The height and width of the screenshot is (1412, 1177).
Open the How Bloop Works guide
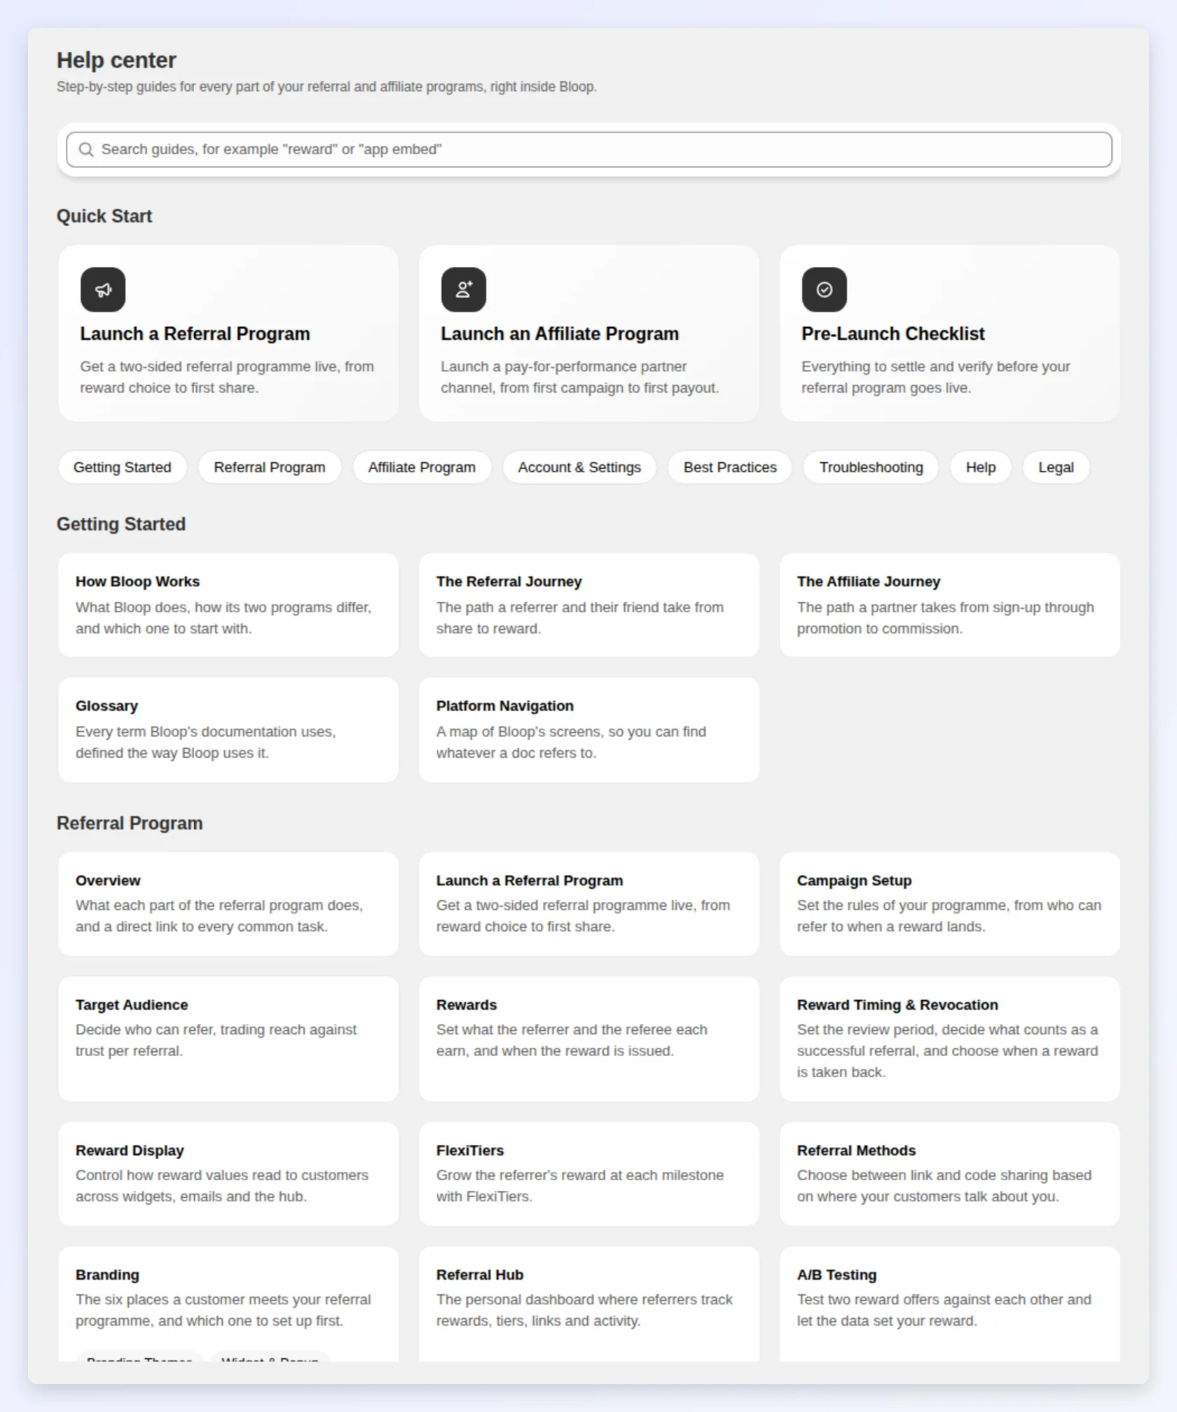tap(228, 605)
